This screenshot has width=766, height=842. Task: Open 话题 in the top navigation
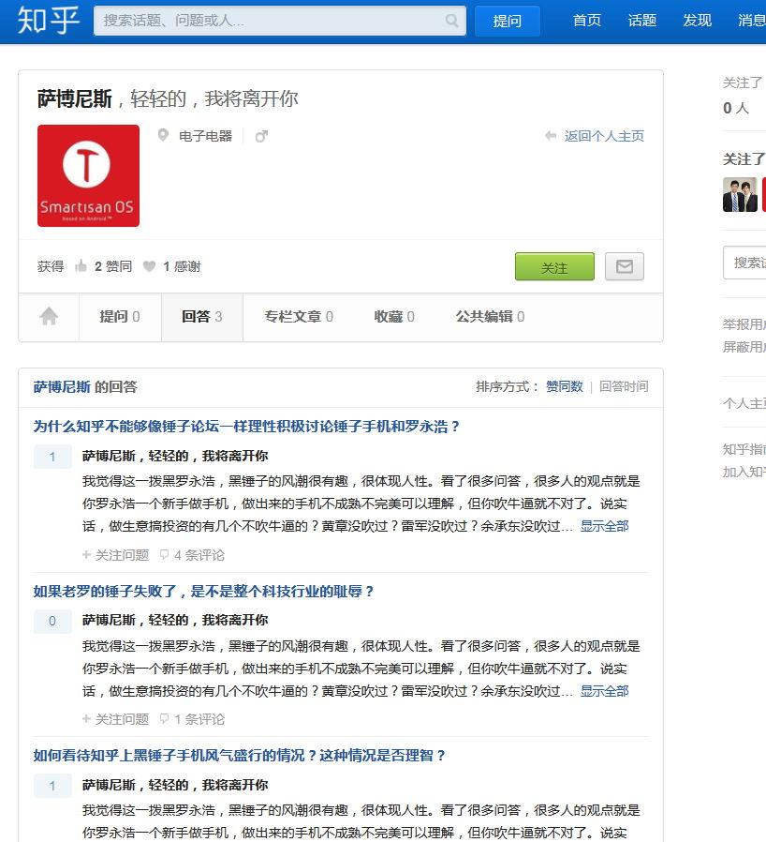coord(641,21)
